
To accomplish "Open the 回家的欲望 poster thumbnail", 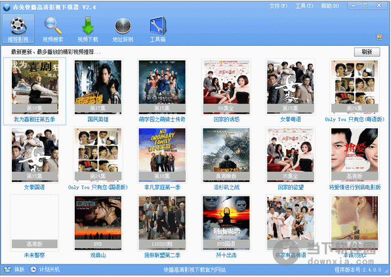I will pos(291,155).
